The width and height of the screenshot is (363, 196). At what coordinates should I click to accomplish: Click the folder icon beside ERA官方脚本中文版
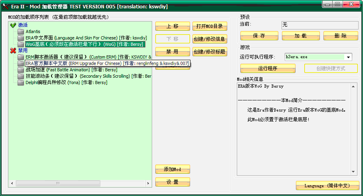pyautogui.click(x=21, y=63)
